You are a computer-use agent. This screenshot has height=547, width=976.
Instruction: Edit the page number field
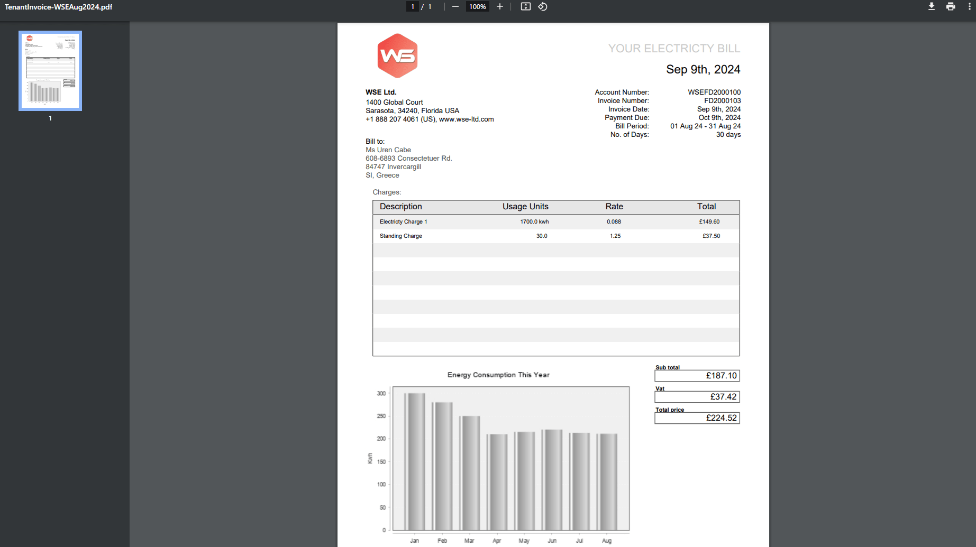click(412, 7)
